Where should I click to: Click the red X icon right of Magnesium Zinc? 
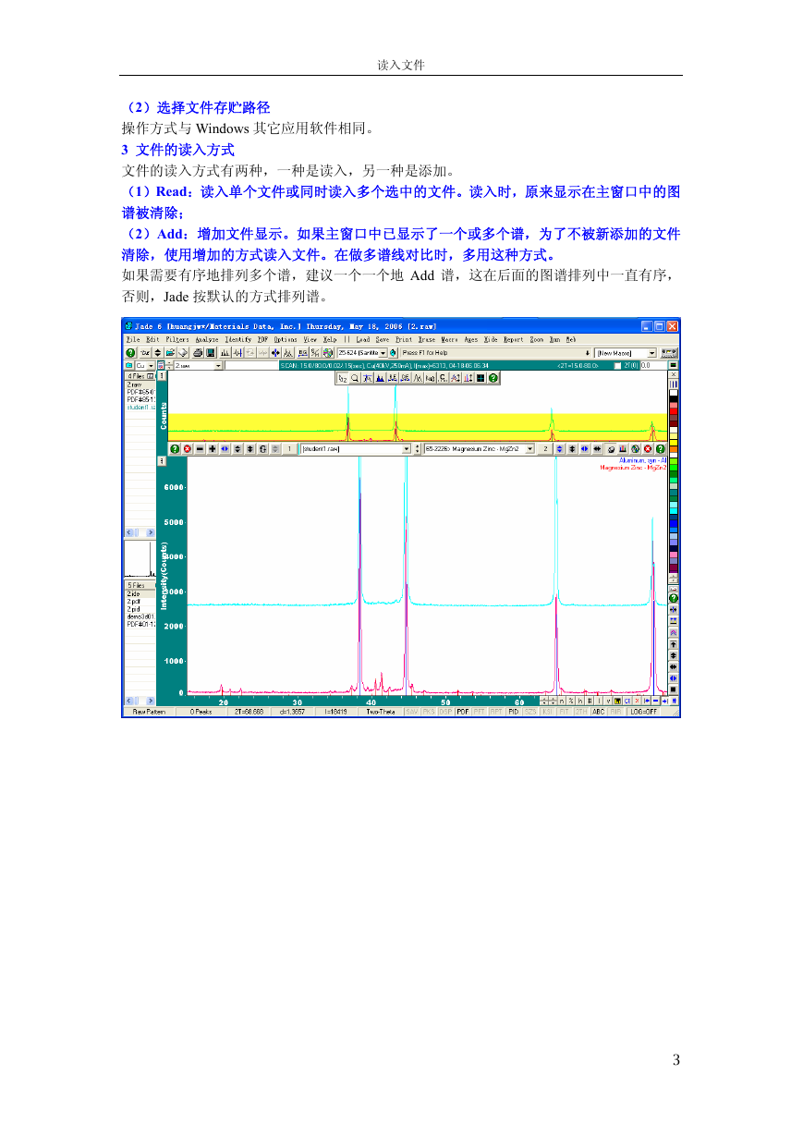point(648,448)
